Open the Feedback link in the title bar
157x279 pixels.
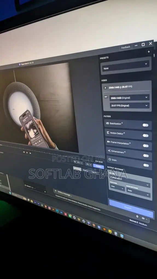pos(126,47)
